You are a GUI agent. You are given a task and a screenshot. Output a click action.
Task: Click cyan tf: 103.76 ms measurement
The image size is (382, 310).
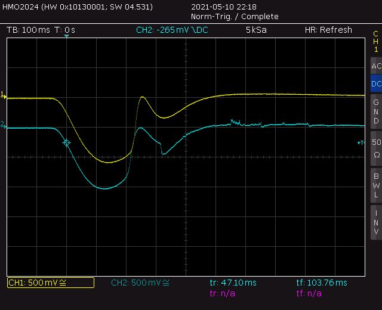coord(322,283)
